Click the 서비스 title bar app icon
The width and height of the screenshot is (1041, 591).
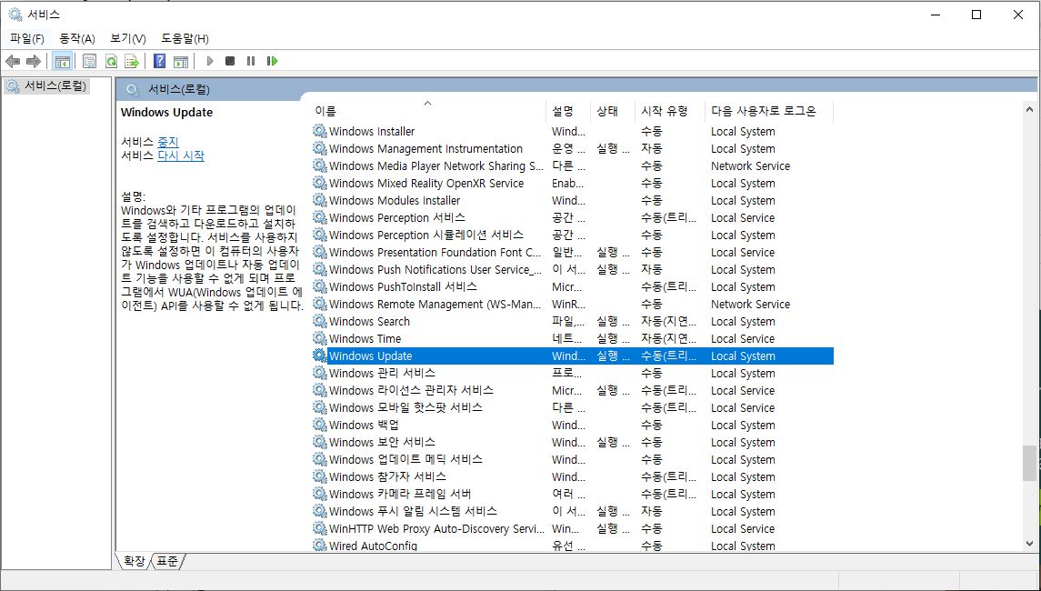tap(15, 14)
